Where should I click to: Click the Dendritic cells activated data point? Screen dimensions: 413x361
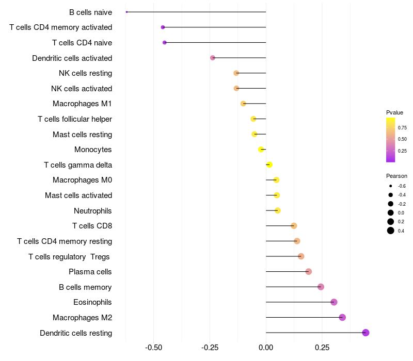click(x=213, y=58)
